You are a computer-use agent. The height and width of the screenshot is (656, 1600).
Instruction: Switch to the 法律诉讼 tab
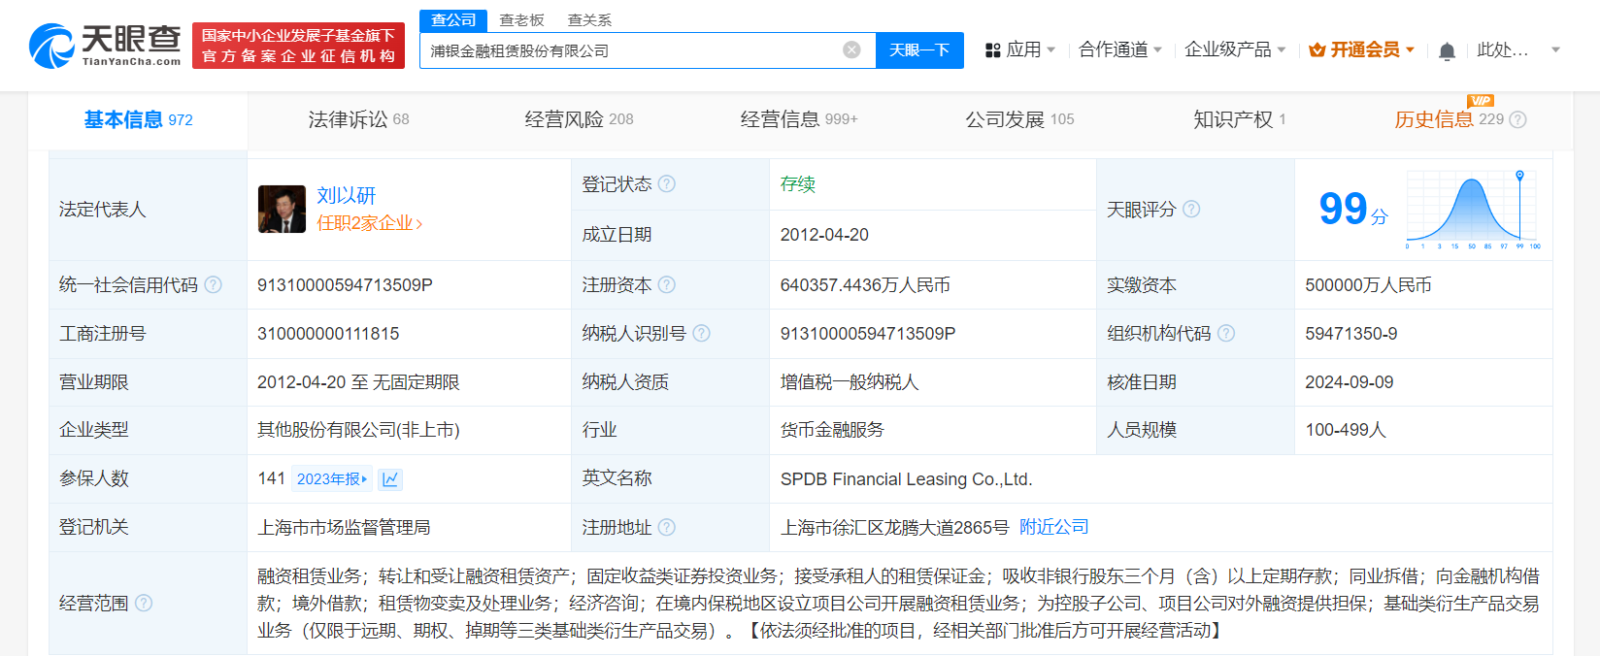358,119
